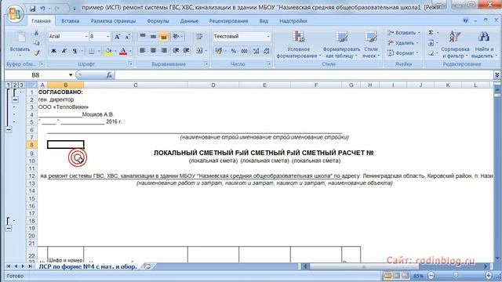The image size is (502, 282).
Task: Click the AutoSum sigma icon
Action: [x=431, y=33]
